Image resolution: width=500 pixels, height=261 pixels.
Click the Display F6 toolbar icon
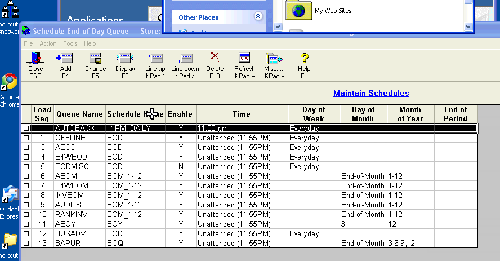[x=125, y=59]
